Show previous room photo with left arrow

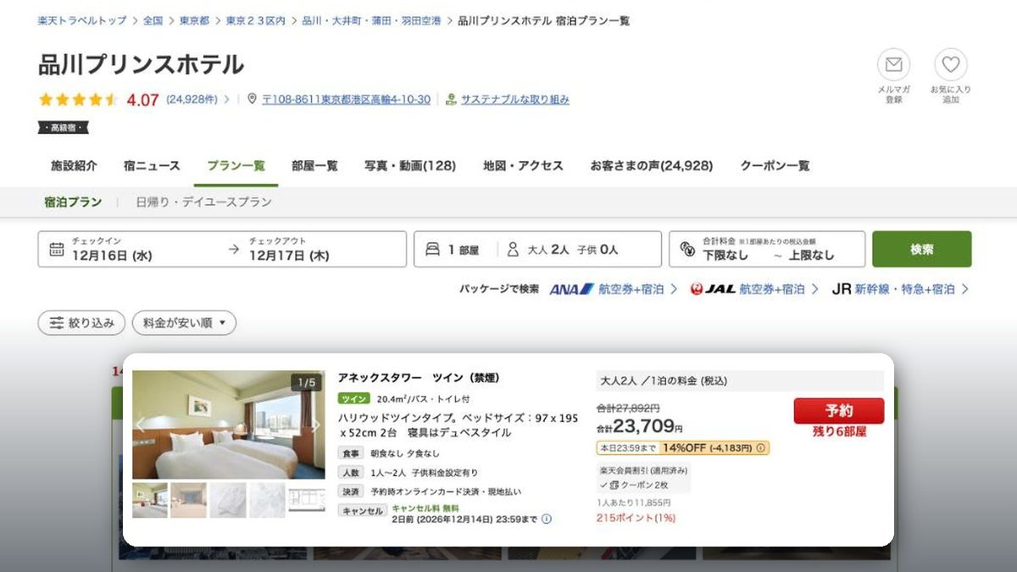(142, 425)
